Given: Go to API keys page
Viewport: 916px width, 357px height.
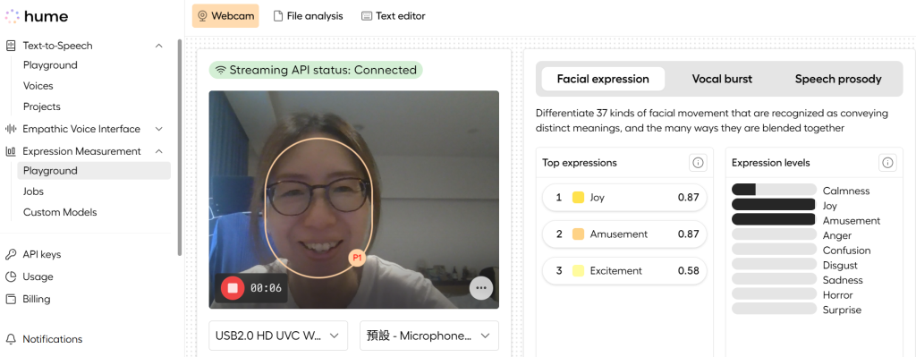Looking at the screenshot, I should click(41, 255).
